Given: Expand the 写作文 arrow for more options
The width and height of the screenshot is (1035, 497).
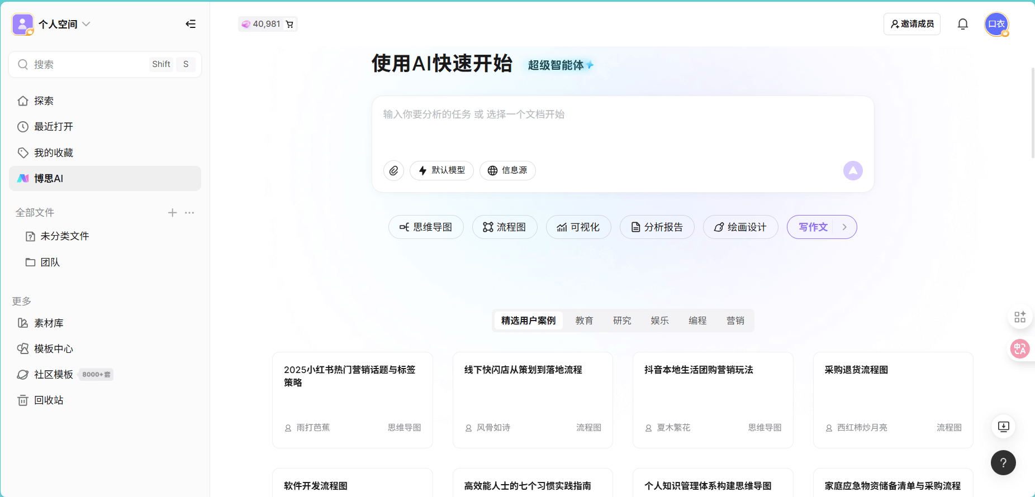Looking at the screenshot, I should pos(844,227).
